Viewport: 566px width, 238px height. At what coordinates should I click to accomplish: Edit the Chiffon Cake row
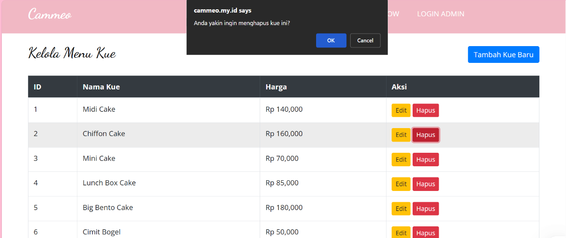(401, 135)
